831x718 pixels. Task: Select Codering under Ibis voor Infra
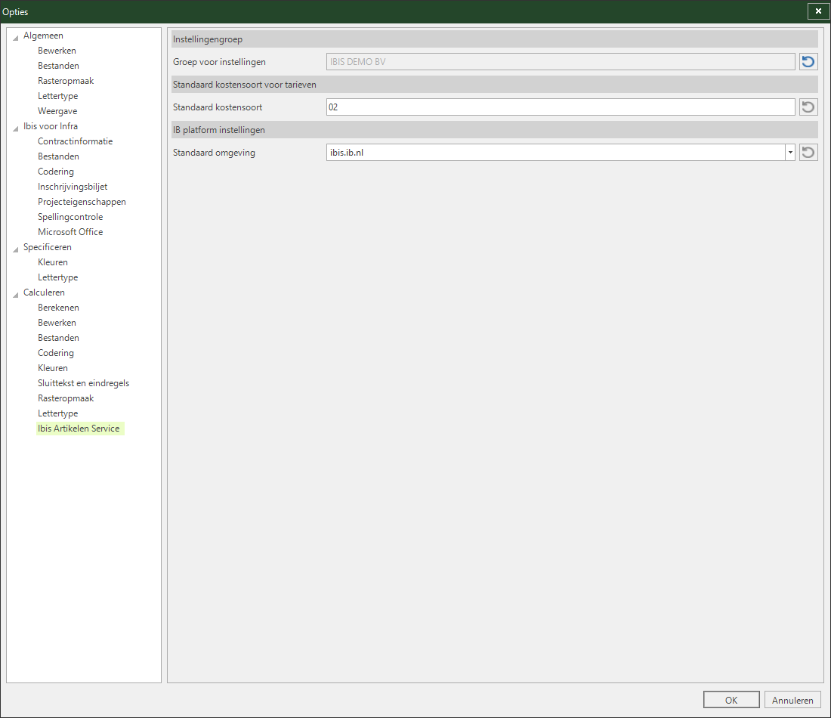[56, 172]
